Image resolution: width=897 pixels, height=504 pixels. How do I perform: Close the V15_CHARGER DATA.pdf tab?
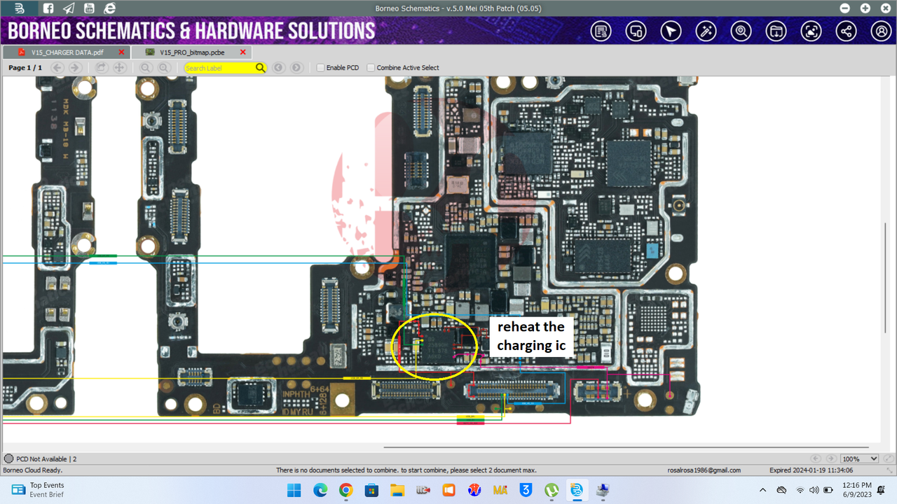click(121, 52)
